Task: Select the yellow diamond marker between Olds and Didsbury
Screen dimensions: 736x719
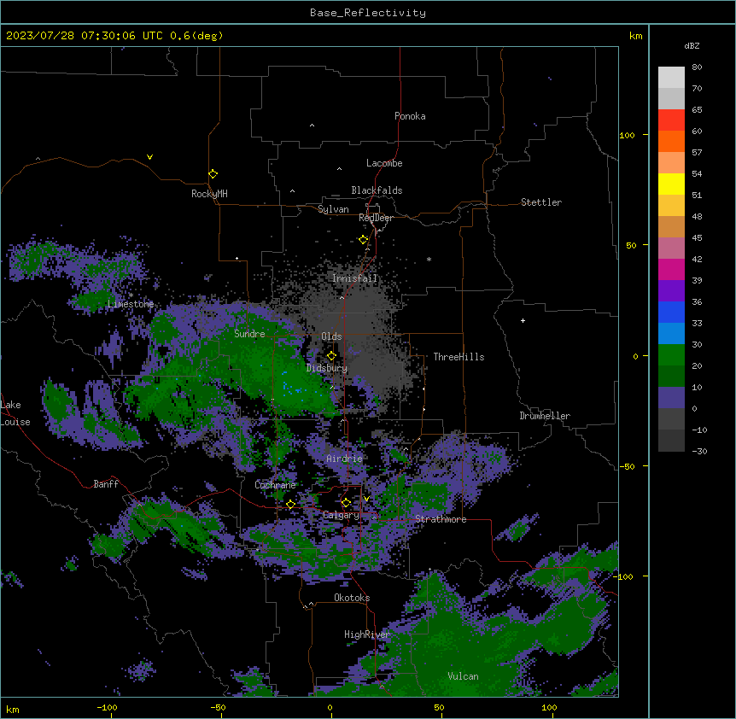Action: pos(331,355)
